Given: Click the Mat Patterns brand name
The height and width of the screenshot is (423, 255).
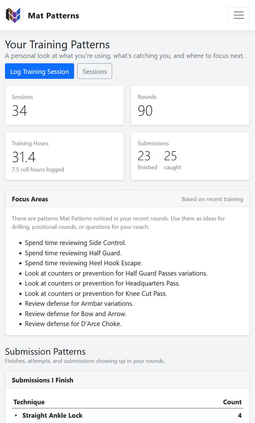Looking at the screenshot, I should point(54,16).
